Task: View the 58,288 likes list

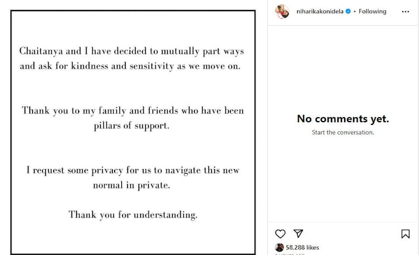Action: coord(302,247)
